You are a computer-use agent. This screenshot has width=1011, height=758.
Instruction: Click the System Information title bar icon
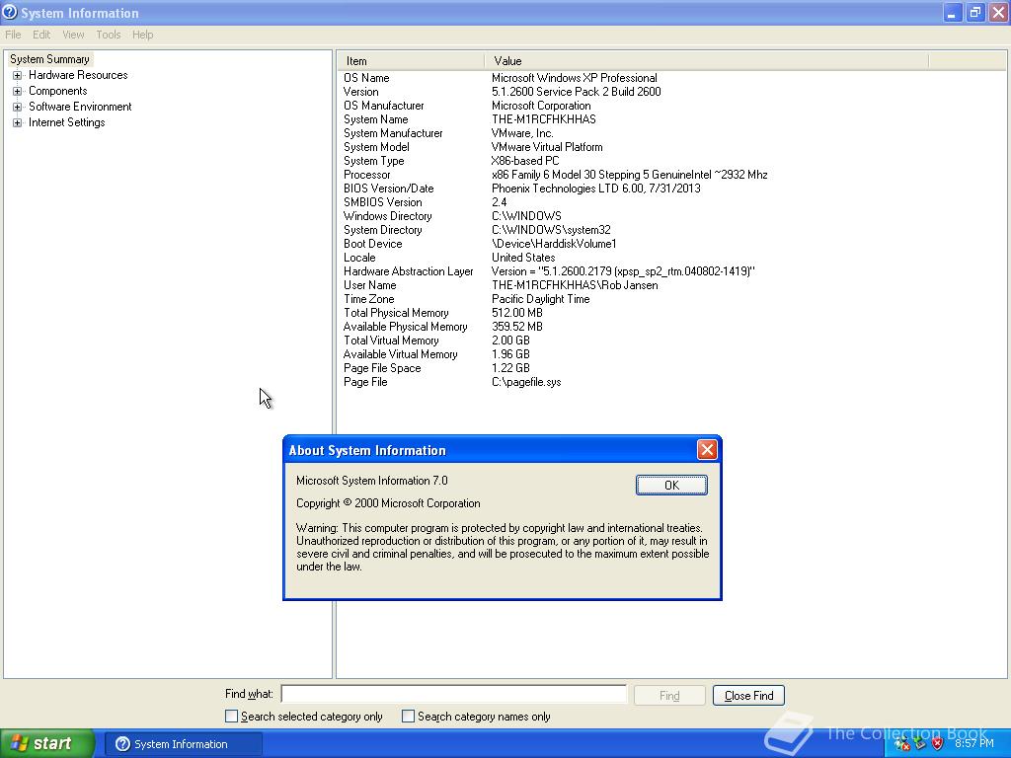(10, 12)
